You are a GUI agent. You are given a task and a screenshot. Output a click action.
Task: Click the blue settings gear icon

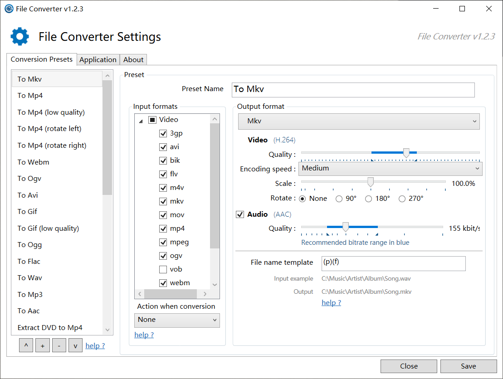click(19, 36)
